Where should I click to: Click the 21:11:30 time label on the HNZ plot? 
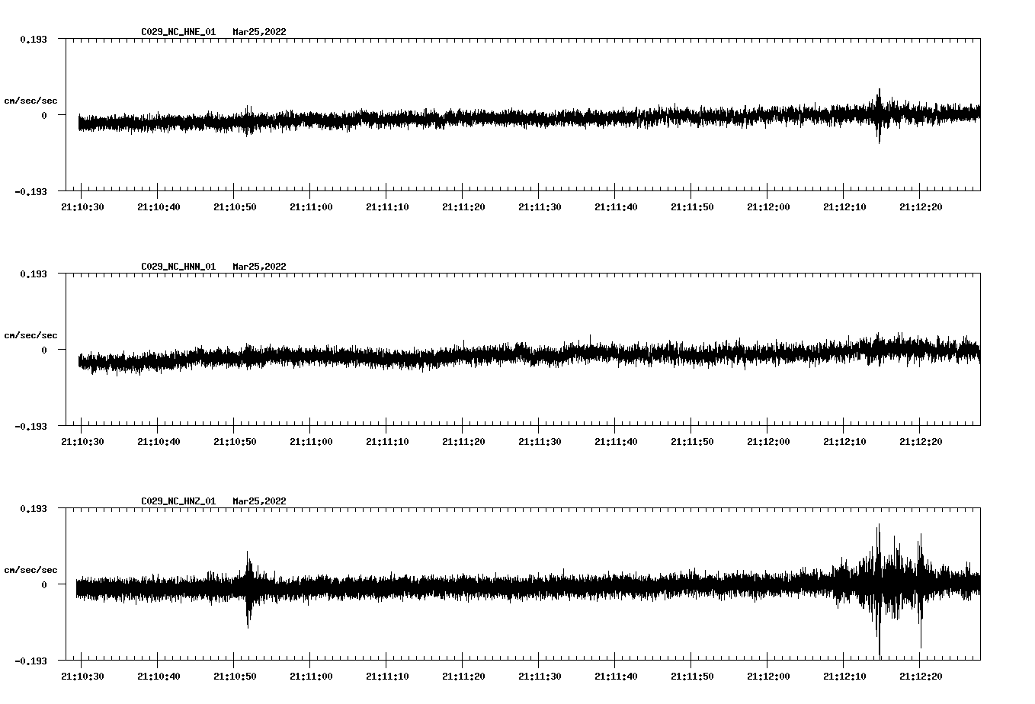pos(540,677)
